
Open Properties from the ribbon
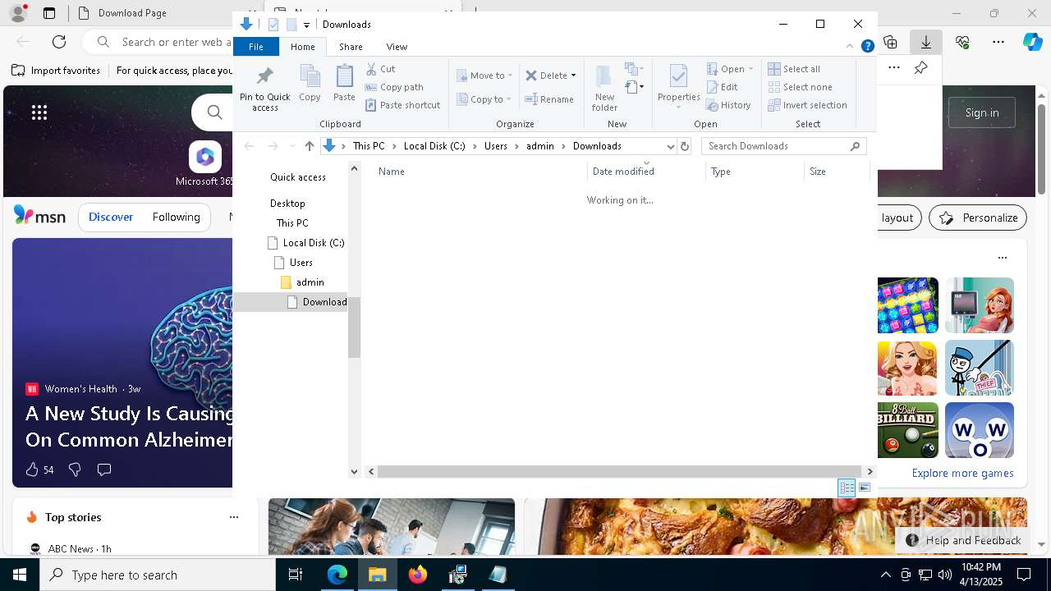[678, 87]
